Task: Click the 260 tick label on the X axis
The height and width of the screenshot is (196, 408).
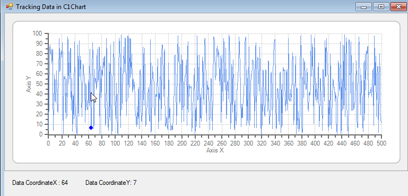Action: [221, 143]
